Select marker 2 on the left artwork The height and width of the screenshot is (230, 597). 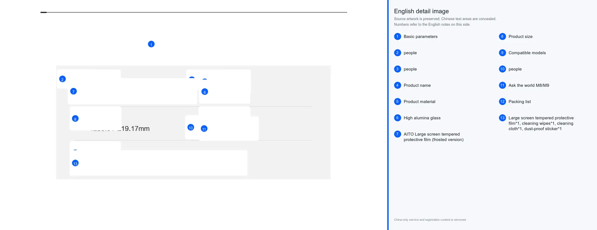[62, 79]
